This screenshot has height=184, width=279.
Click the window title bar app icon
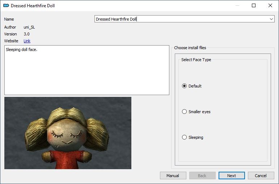click(x=6, y=5)
